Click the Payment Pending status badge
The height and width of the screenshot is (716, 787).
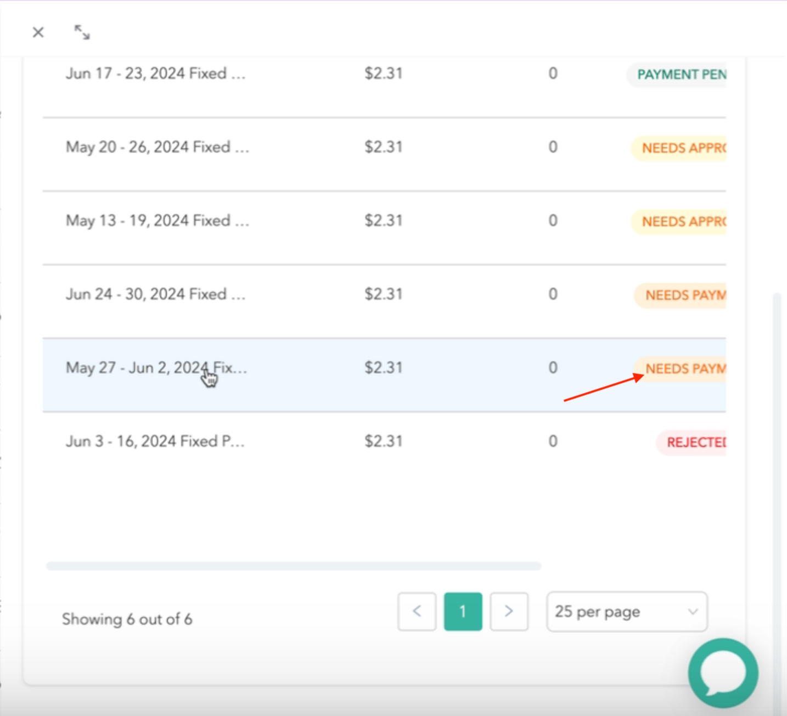pos(681,75)
